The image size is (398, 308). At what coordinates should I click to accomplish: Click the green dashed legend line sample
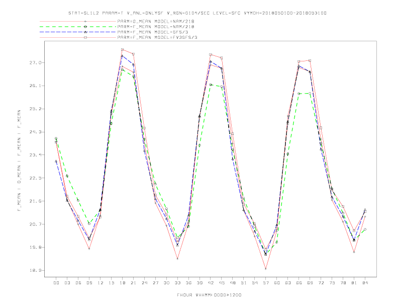(78, 27)
